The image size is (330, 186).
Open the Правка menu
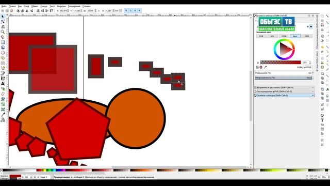(x=12, y=6)
